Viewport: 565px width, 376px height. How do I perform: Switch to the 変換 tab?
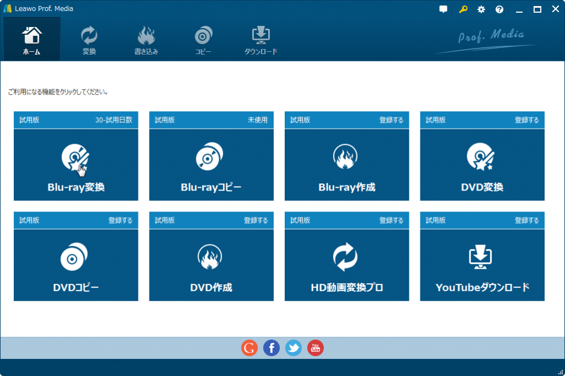pos(89,39)
